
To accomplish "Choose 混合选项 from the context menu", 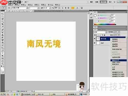I will (x=115, y=41).
